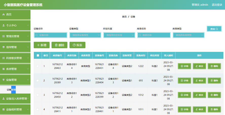Click the 修改 button for row 4
Image resolution: width=225 pixels, height=115 pixels.
[x=199, y=109]
